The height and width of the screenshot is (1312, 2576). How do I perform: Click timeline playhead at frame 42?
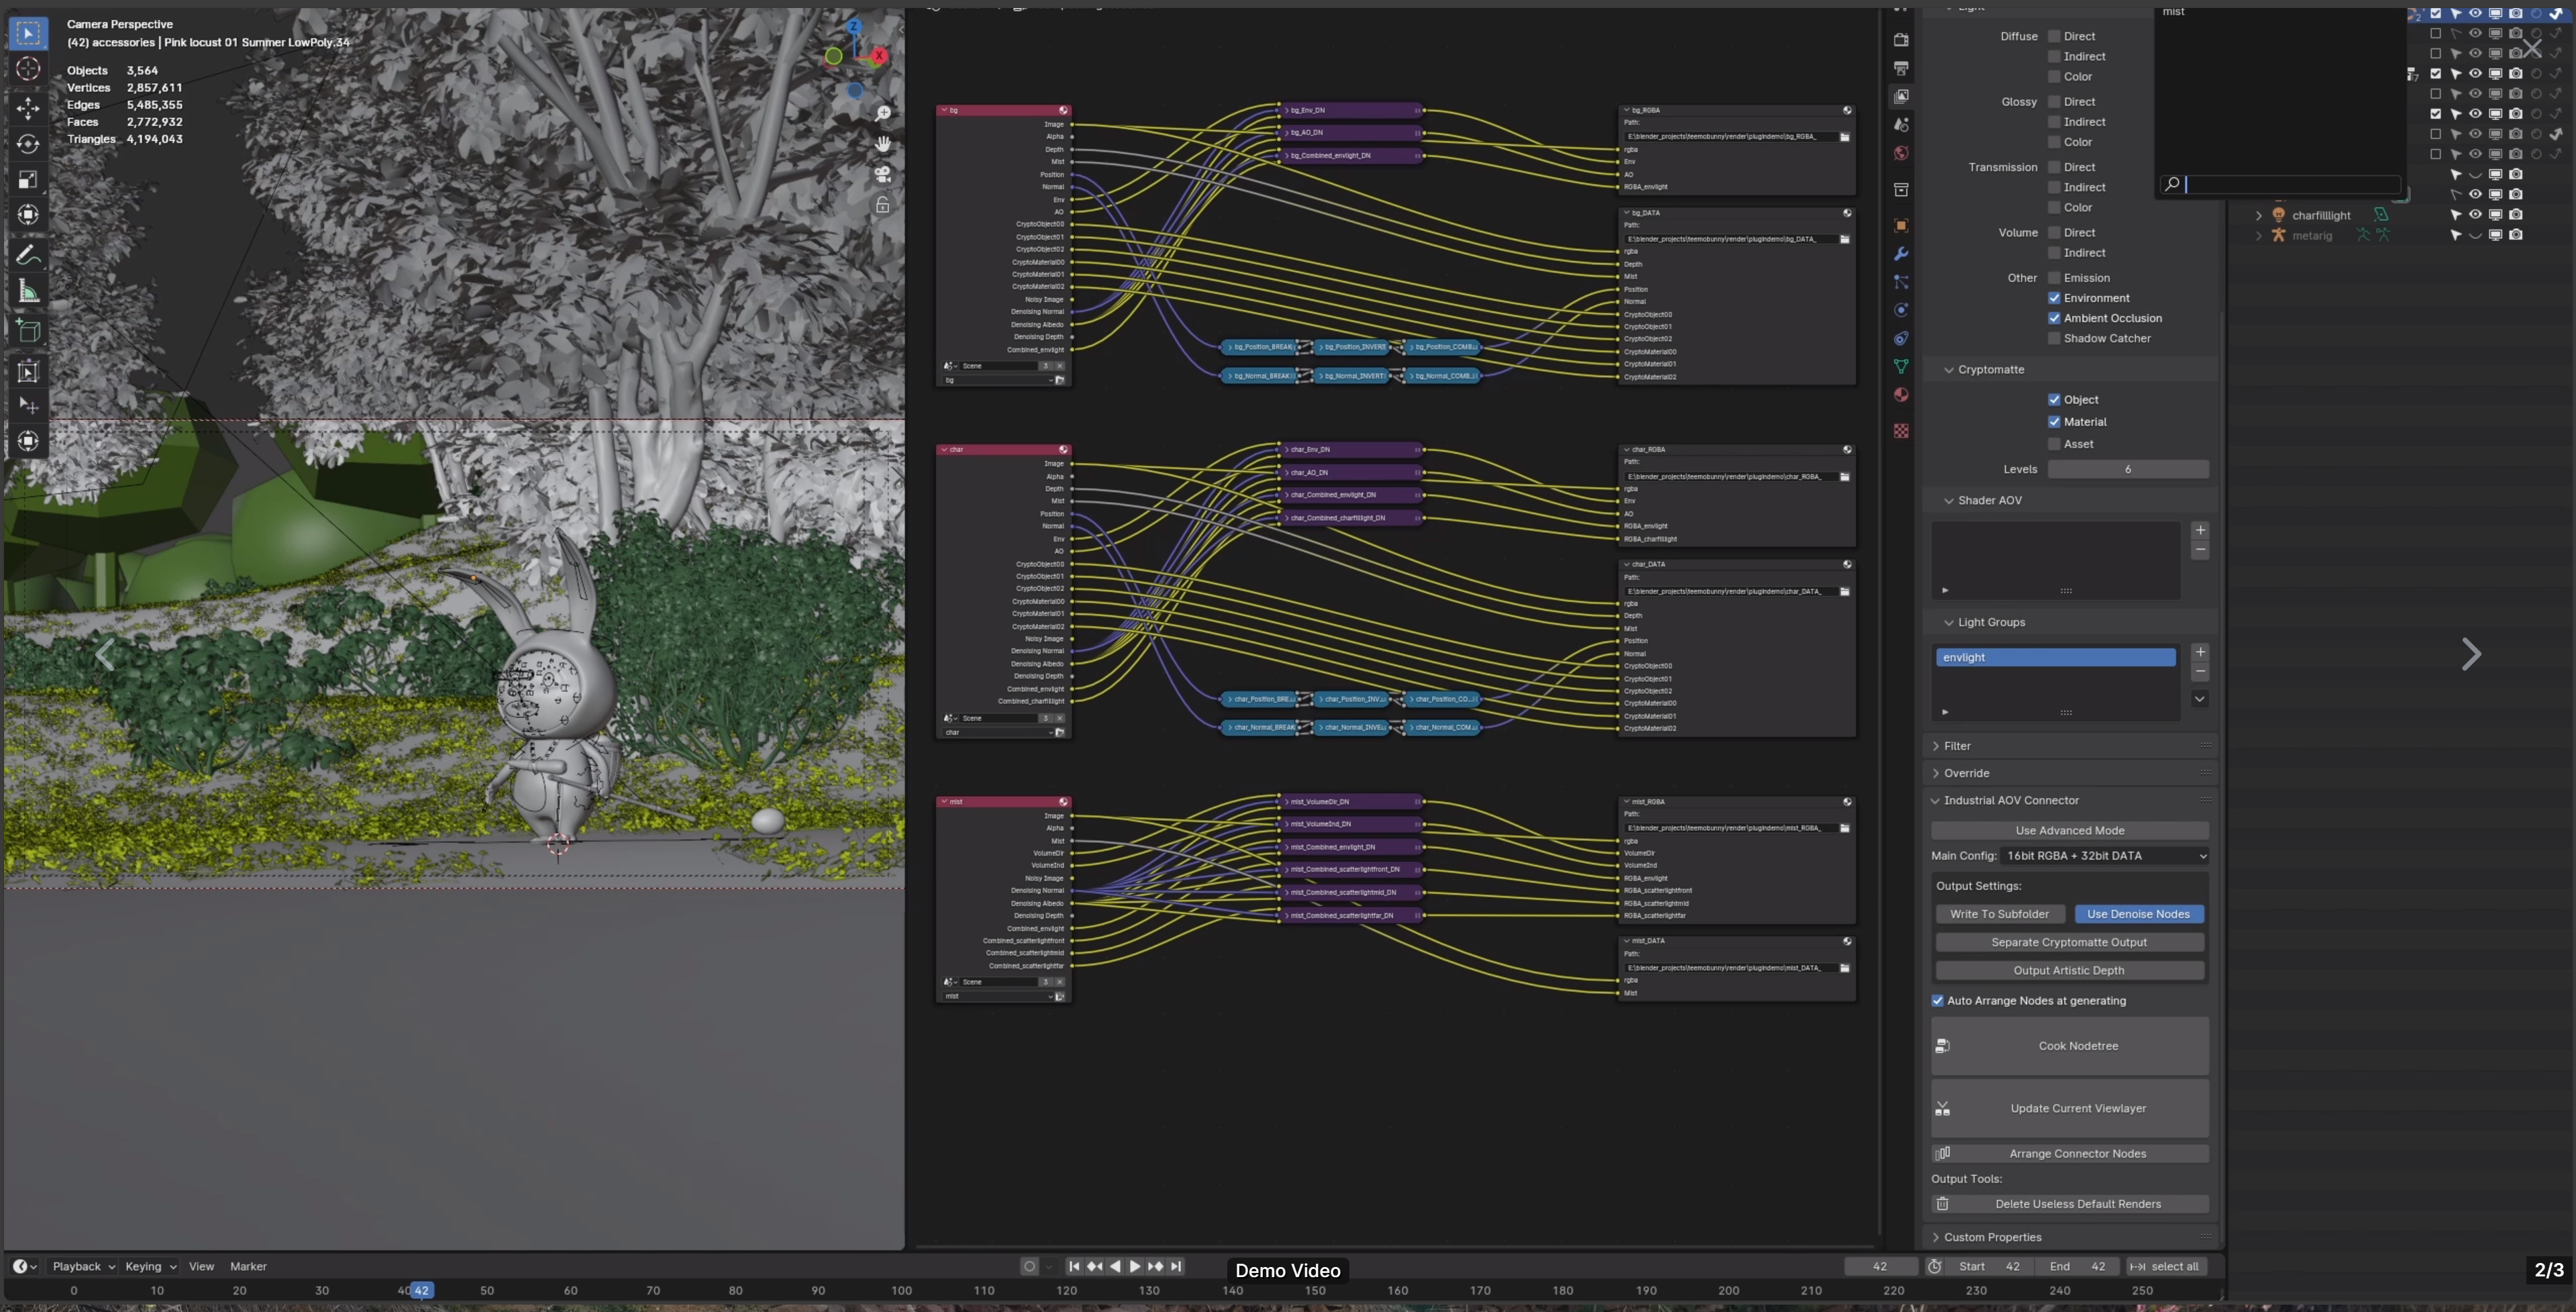(422, 1290)
